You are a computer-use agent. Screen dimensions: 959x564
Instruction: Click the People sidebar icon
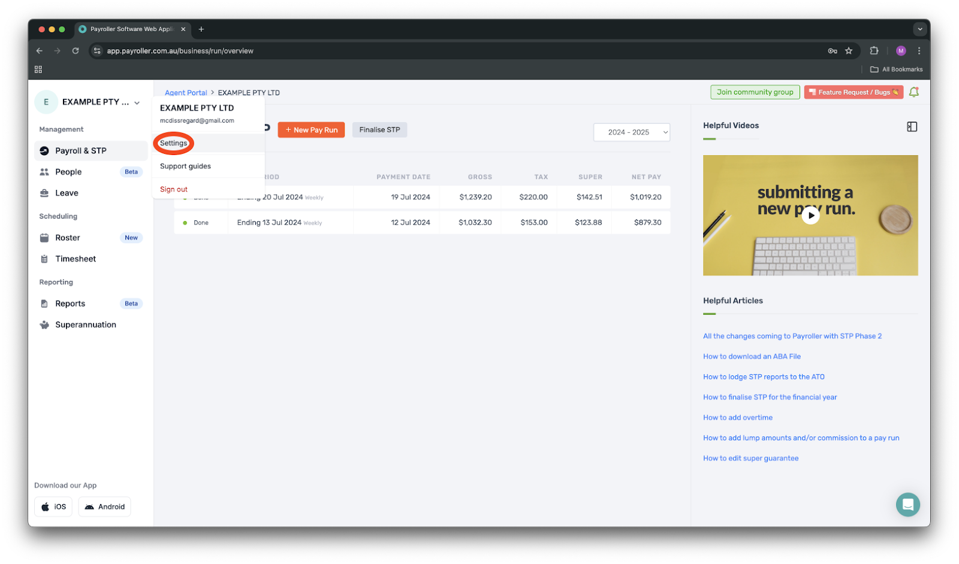pos(44,172)
